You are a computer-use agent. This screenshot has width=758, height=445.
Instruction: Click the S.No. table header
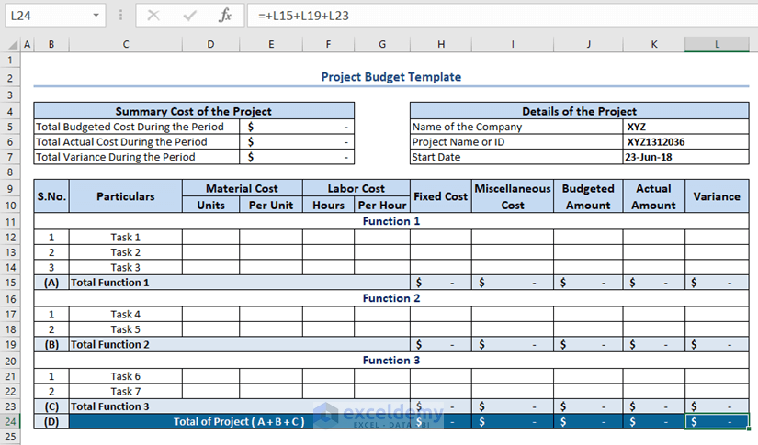(51, 196)
